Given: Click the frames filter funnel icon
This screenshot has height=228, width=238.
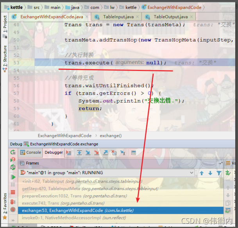Looking at the screenshot, I should pyautogui.click(x=219, y=173).
